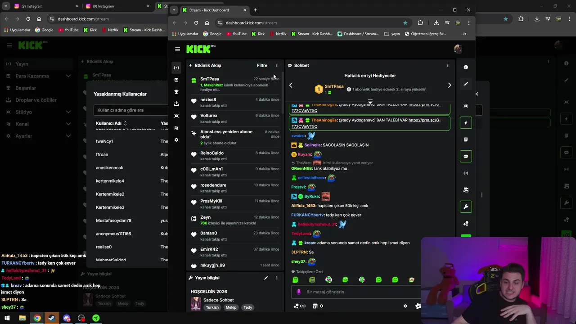The width and height of the screenshot is (576, 324).
Task: Open the 'yayın' bookmarks folder
Action: (x=392, y=34)
